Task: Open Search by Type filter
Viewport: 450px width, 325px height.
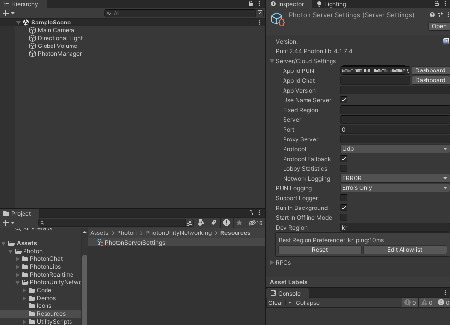Action: 201,223
